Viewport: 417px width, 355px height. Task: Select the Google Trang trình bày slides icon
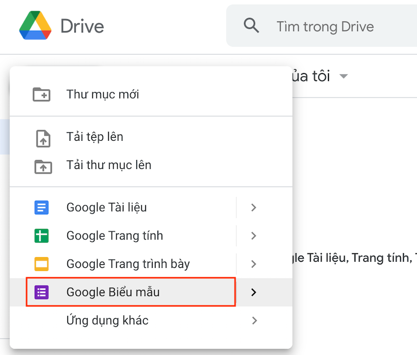tap(42, 264)
